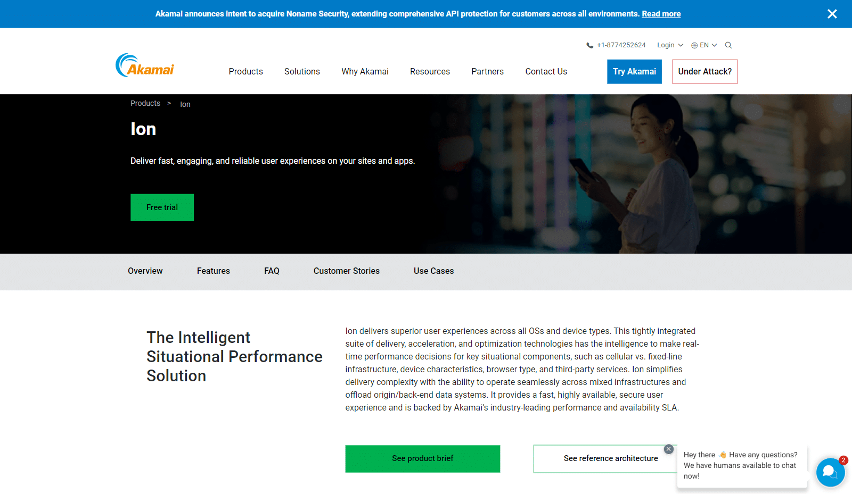Open the search magnifier icon

click(728, 45)
